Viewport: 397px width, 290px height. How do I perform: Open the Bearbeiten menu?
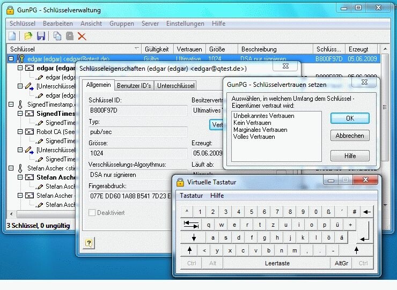point(58,24)
